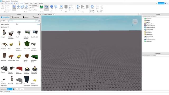Open the Terrain Editor
This screenshot has height=95, width=169.
click(41, 7)
